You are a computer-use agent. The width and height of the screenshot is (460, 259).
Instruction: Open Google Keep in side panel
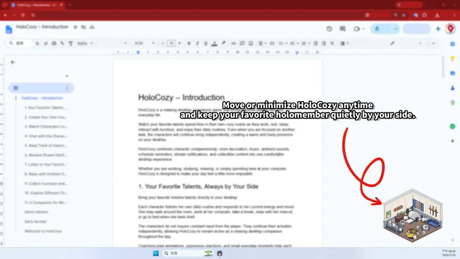click(453, 58)
